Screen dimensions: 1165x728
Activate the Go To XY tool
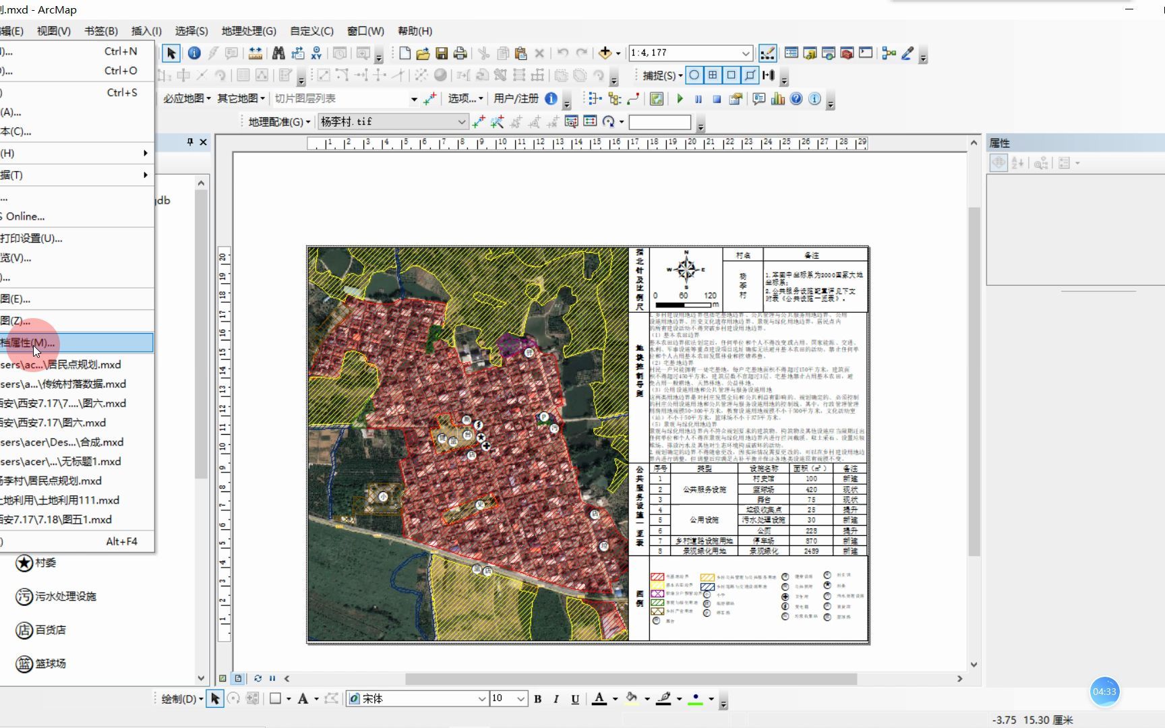tap(315, 53)
